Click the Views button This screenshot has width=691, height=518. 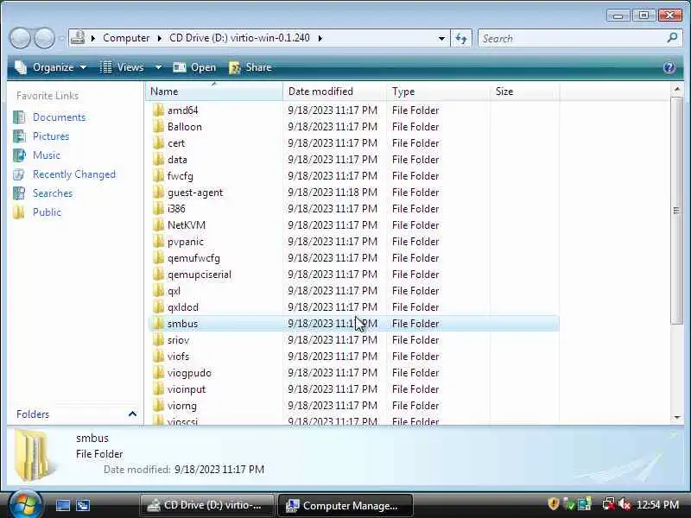[122, 67]
